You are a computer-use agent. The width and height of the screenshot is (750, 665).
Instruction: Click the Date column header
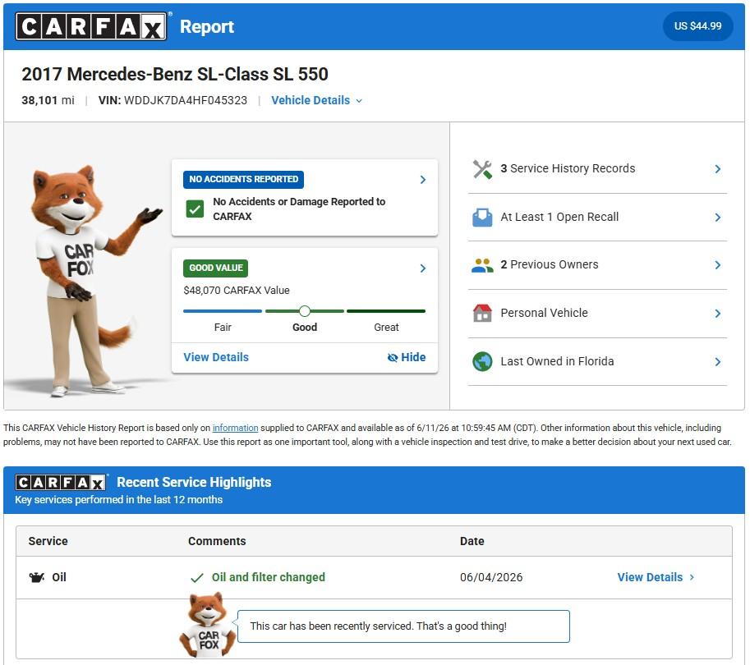[472, 541]
